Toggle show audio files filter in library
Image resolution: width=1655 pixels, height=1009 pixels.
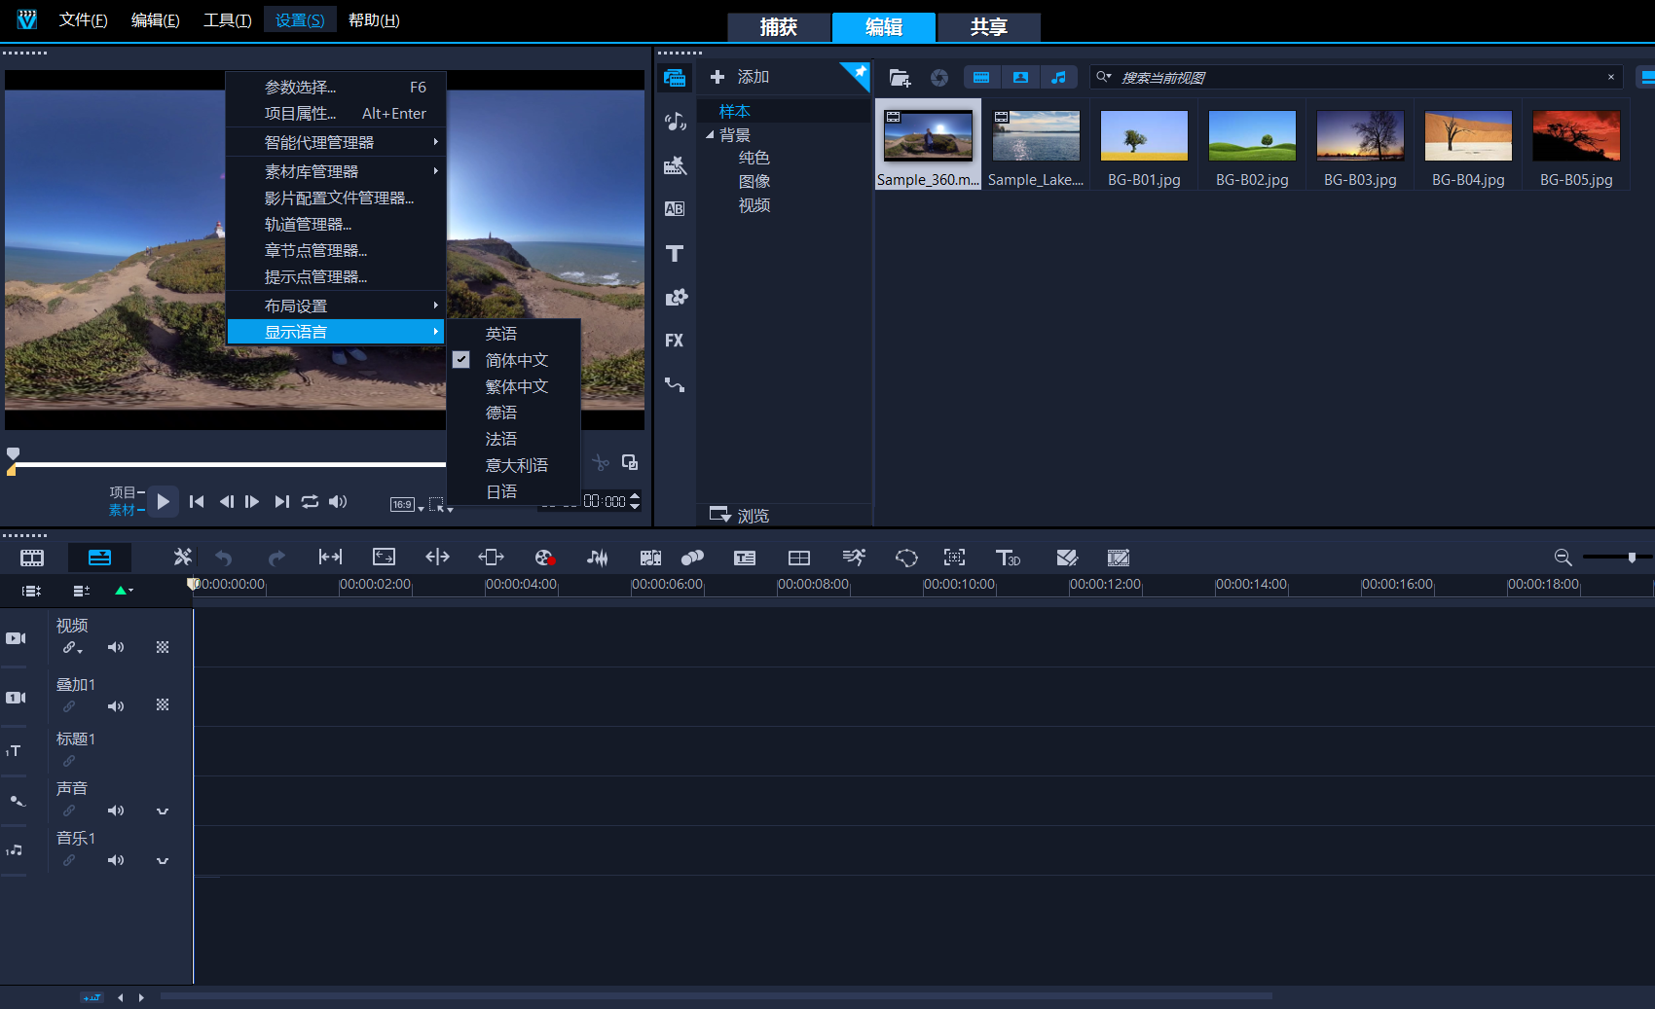[x=1058, y=77]
